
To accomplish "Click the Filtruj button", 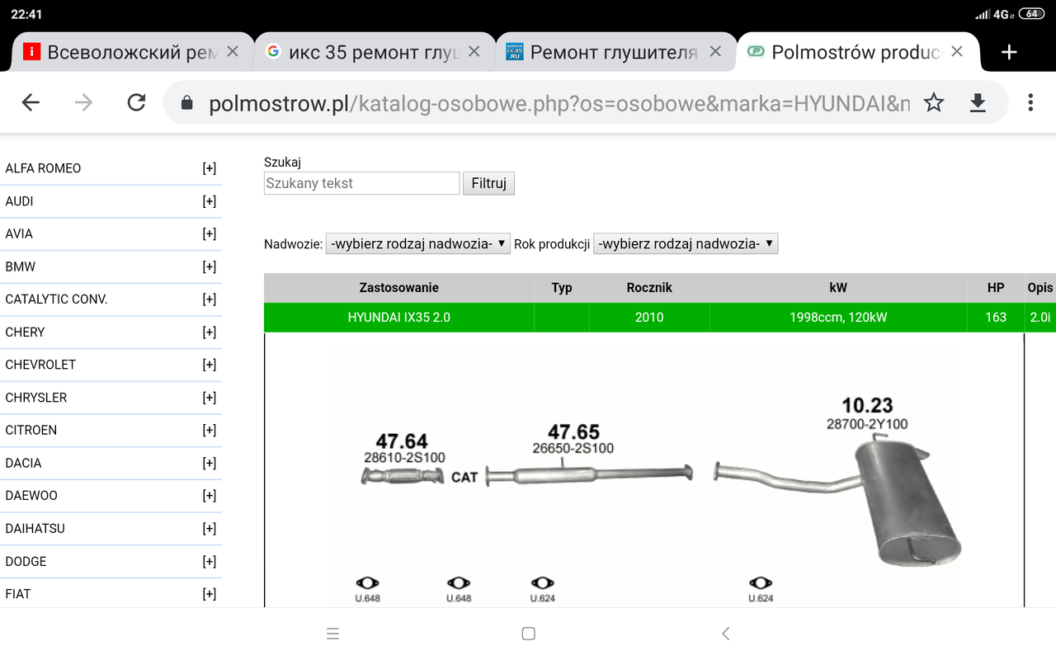I will [488, 183].
